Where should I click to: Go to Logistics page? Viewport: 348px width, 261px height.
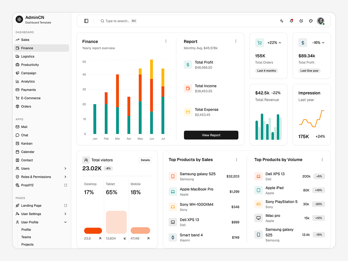(x=41, y=57)
